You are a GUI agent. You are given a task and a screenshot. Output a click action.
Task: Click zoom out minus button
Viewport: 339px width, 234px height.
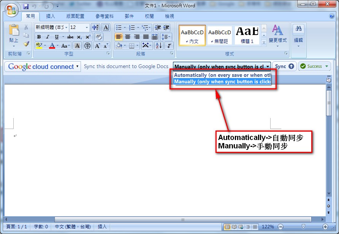[x=280, y=227]
